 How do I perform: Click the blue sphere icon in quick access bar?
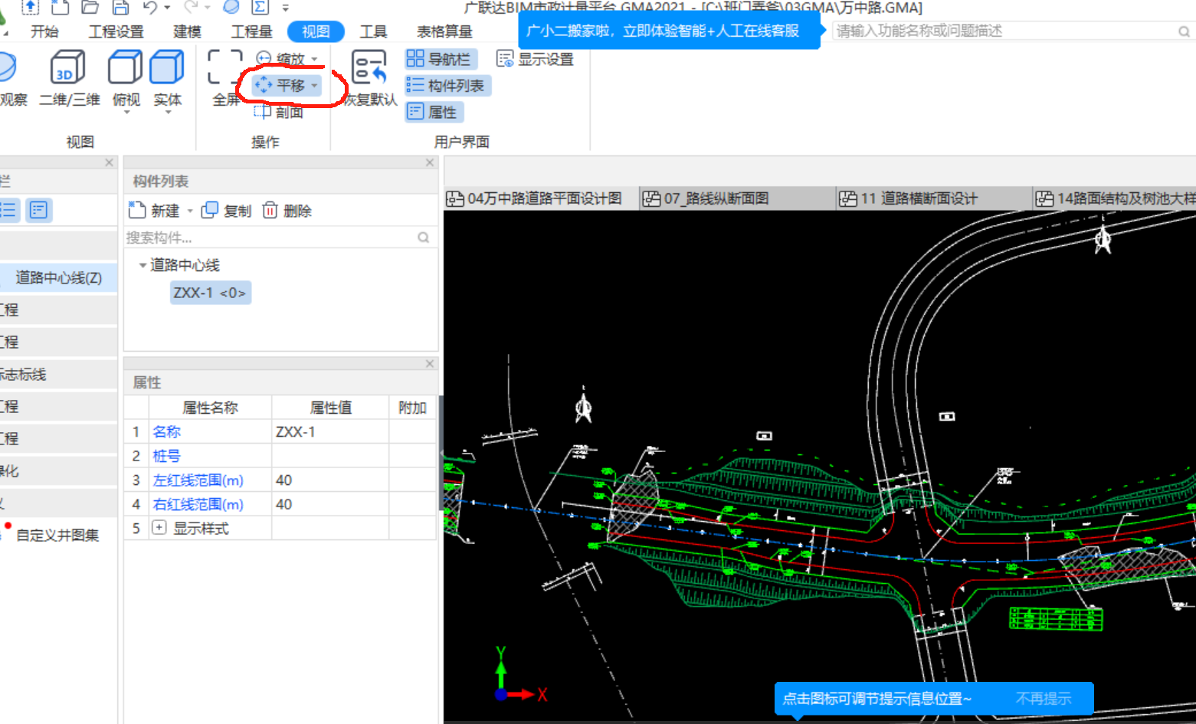click(231, 7)
